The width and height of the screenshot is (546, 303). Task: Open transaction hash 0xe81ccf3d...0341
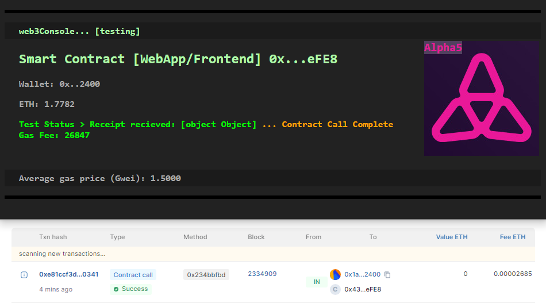(68, 274)
